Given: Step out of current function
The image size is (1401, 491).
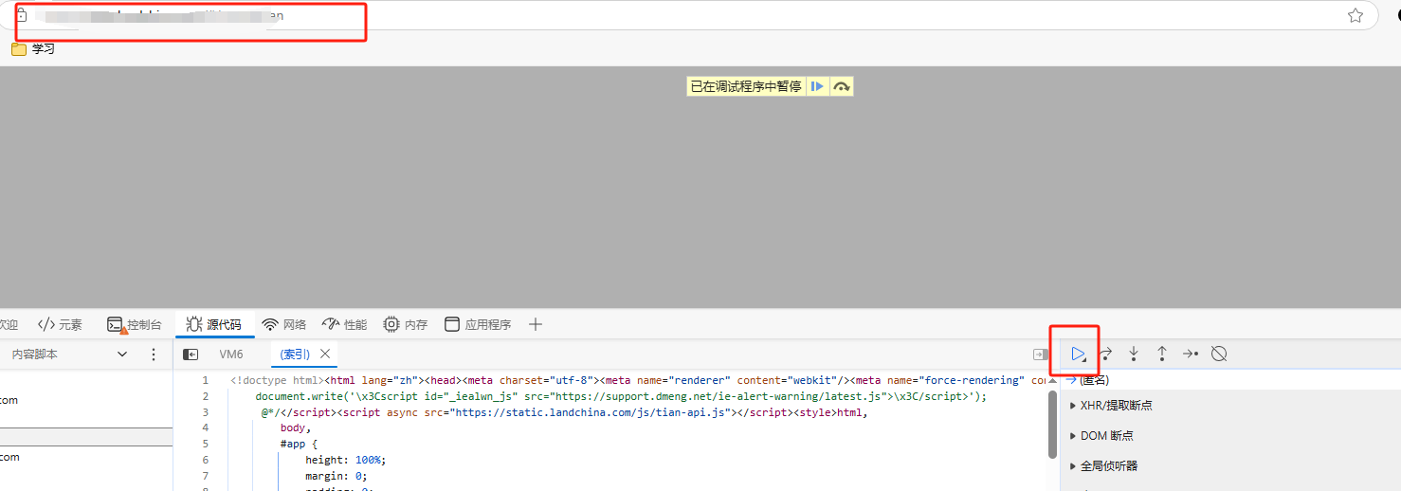Looking at the screenshot, I should 1162,354.
